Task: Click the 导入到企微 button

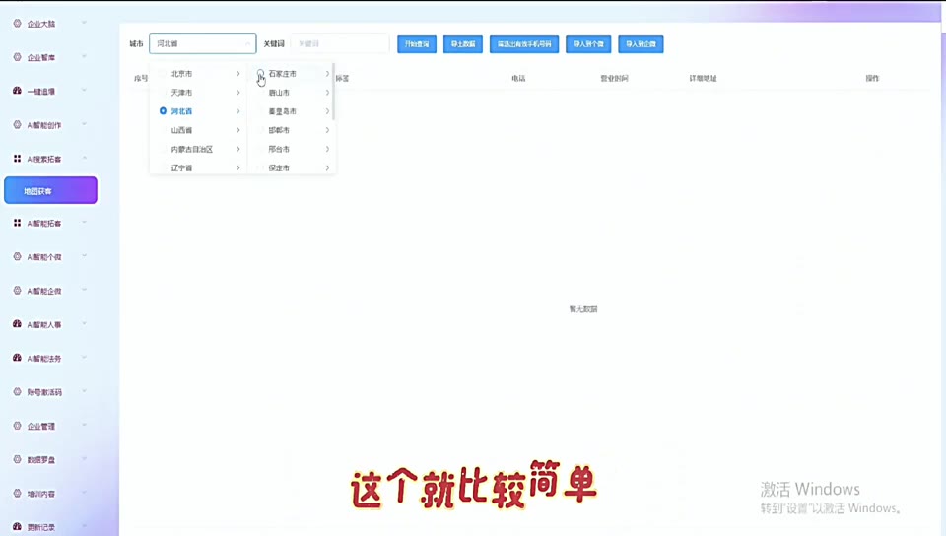Action: tap(641, 44)
